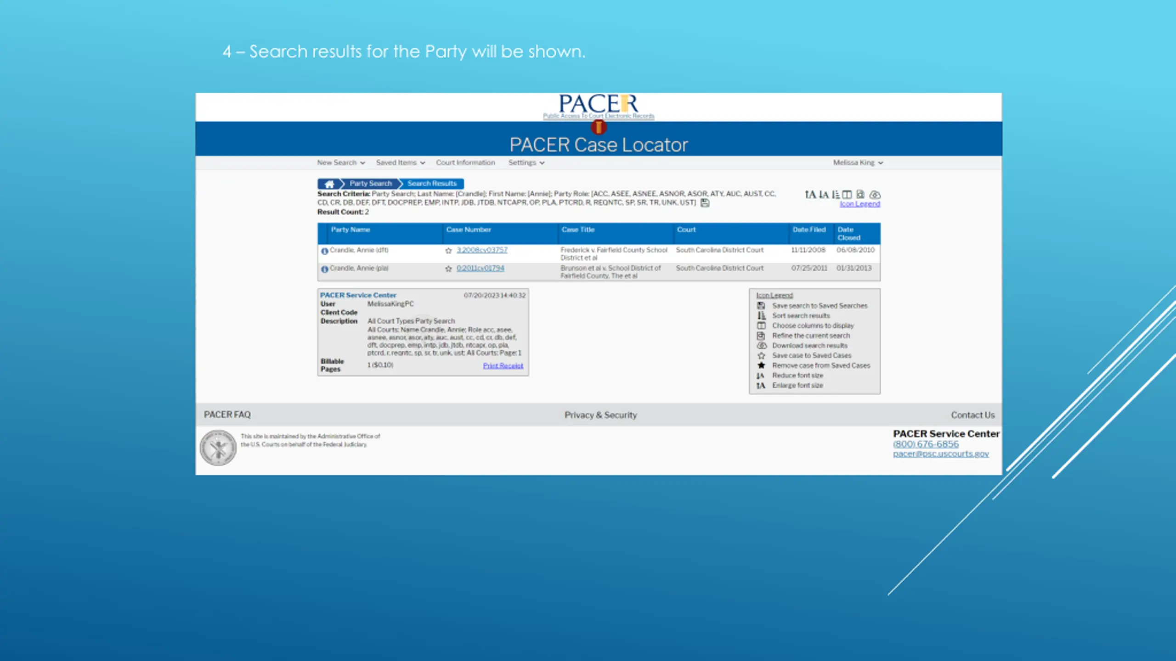The height and width of the screenshot is (661, 1176).
Task: Click the PACER logo at top
Action: click(x=599, y=106)
